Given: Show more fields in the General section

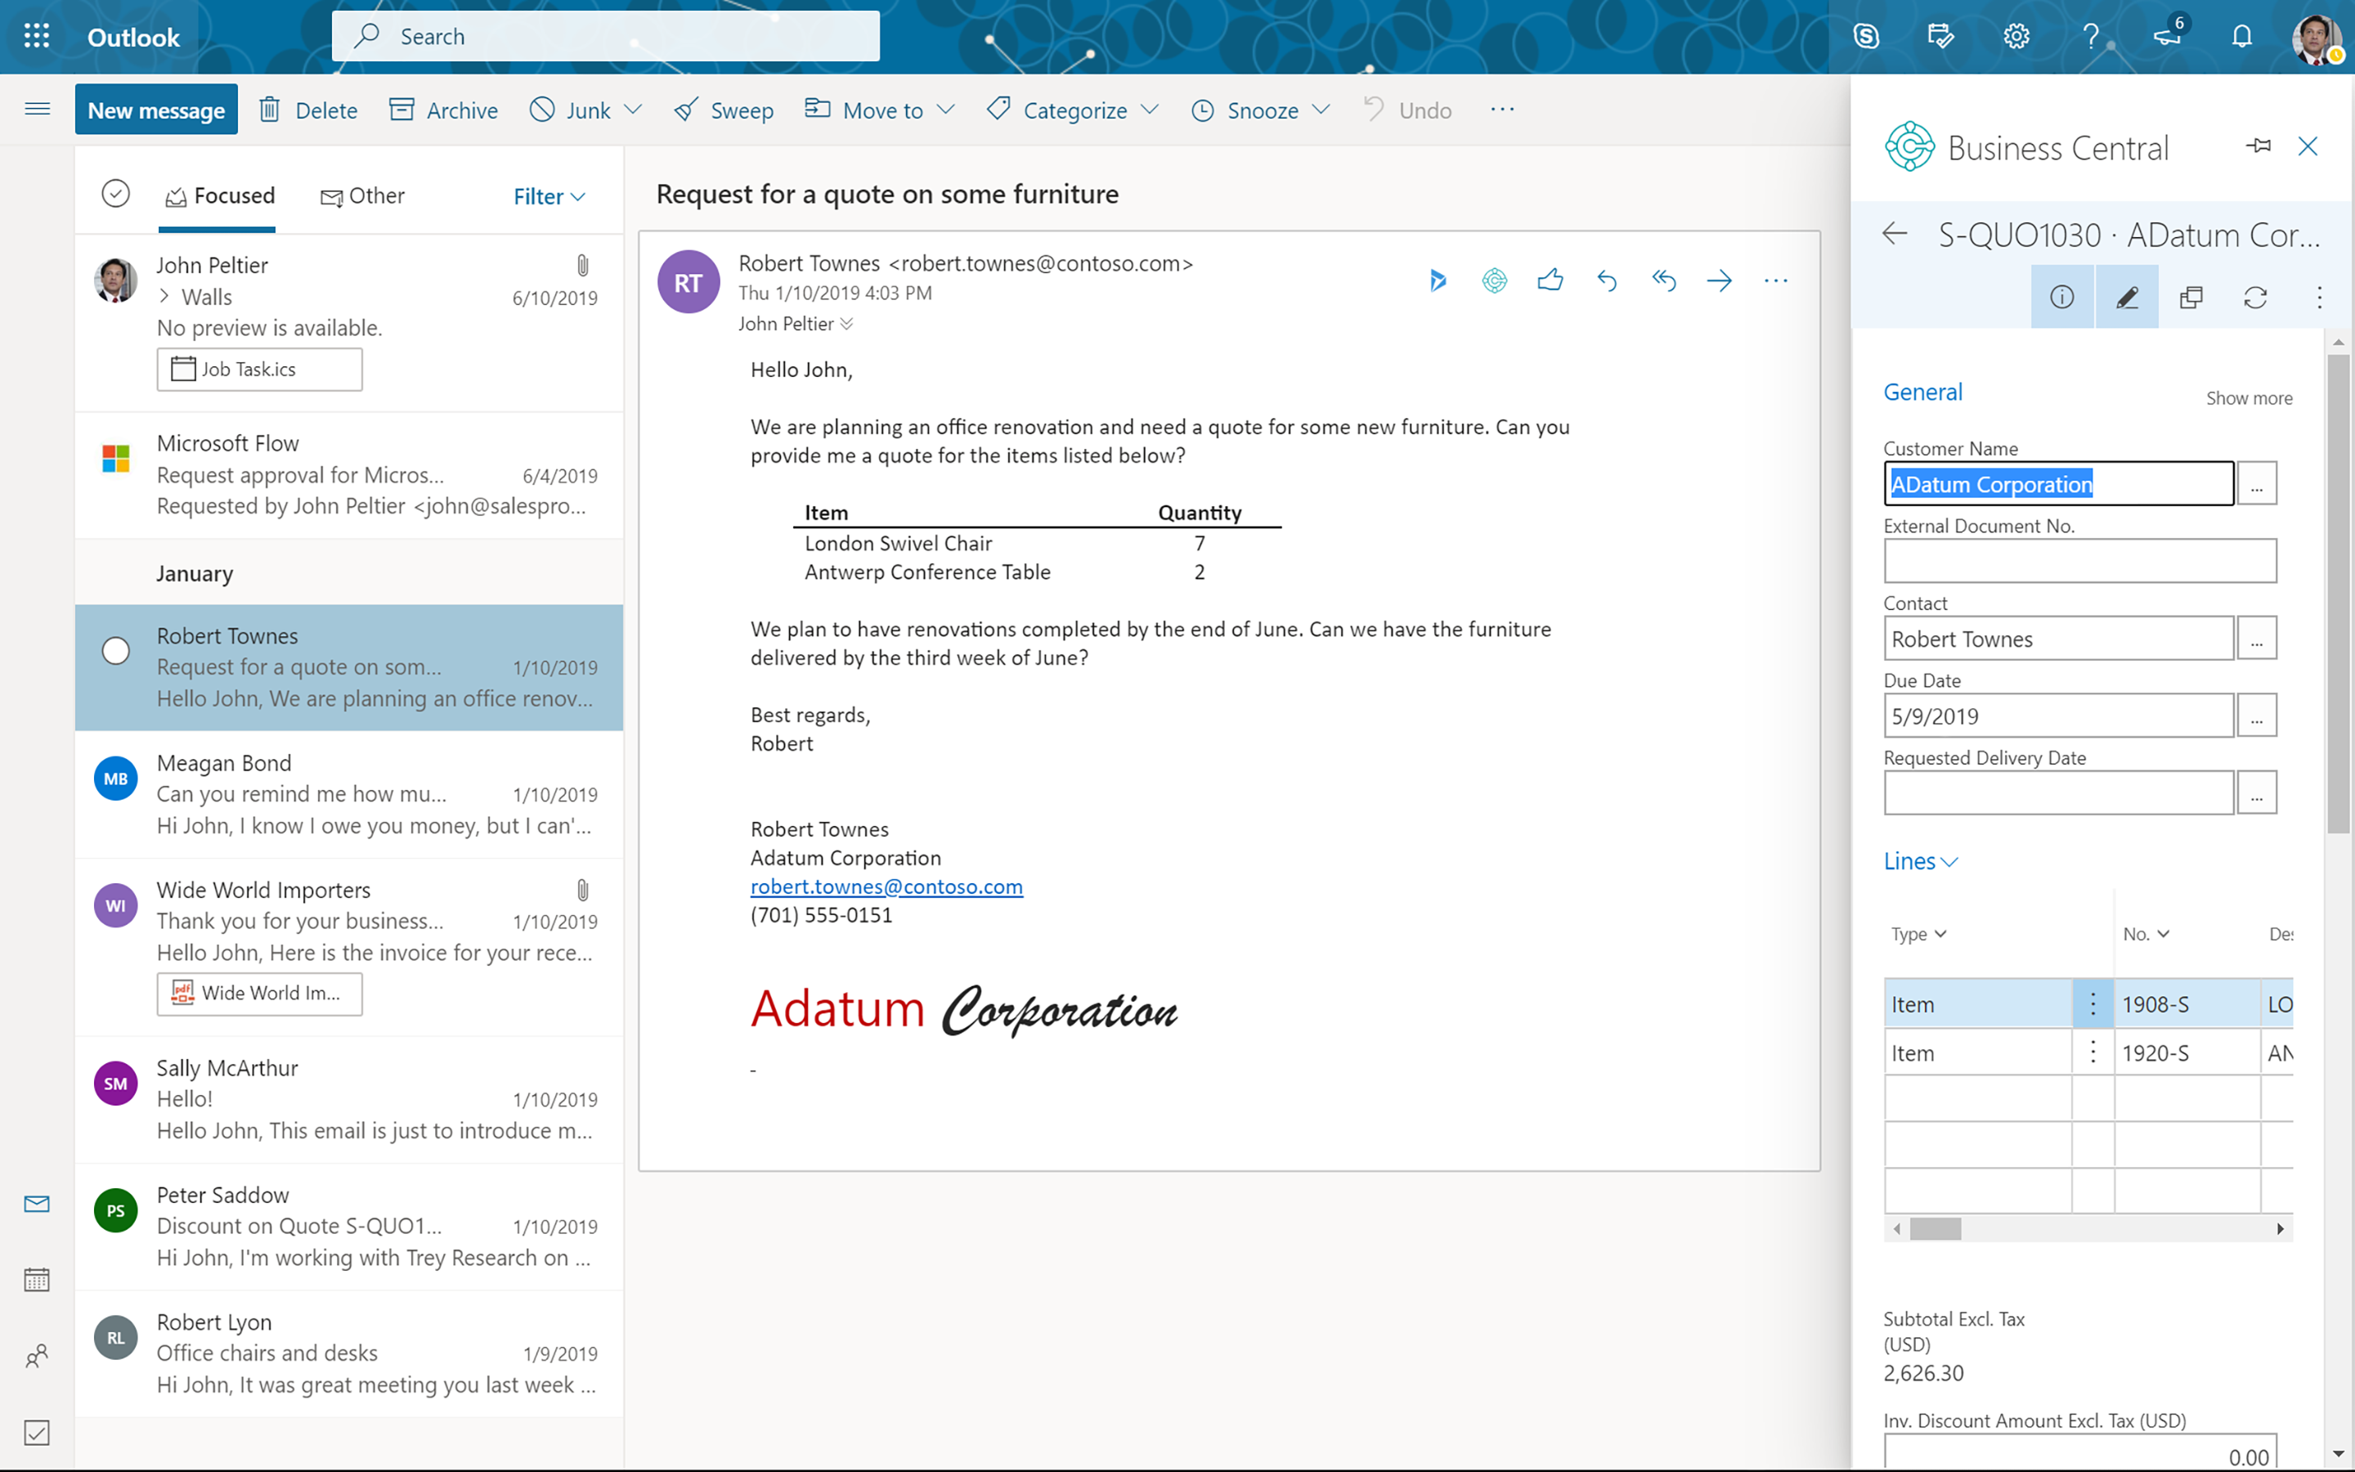Looking at the screenshot, I should (2248, 398).
